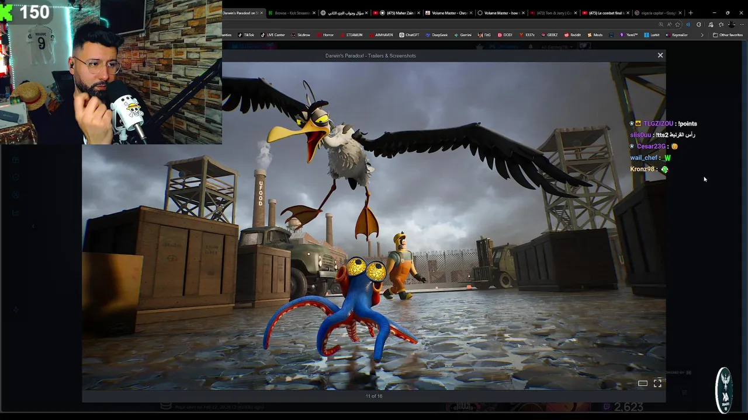748x420 pixels.
Task: Click the Darwin's Paradox! viewer title
Action: click(x=370, y=56)
